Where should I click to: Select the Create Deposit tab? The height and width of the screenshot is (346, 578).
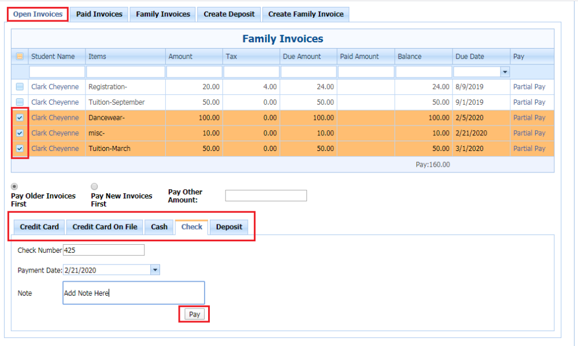pyautogui.click(x=228, y=14)
